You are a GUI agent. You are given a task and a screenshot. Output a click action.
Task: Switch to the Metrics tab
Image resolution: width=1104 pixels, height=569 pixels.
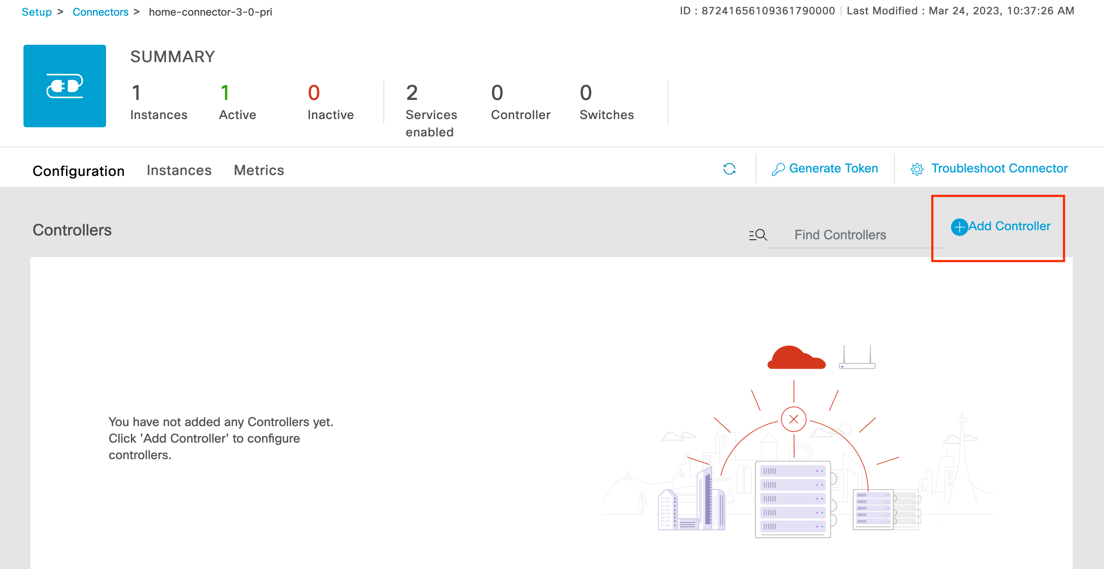259,170
